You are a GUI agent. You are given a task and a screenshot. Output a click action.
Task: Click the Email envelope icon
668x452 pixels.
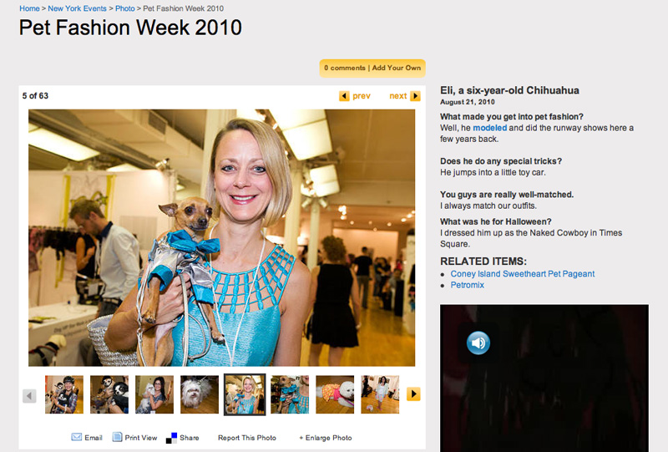click(x=77, y=437)
